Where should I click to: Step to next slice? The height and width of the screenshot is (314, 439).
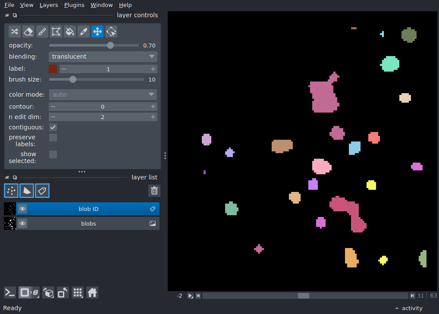[412, 296]
